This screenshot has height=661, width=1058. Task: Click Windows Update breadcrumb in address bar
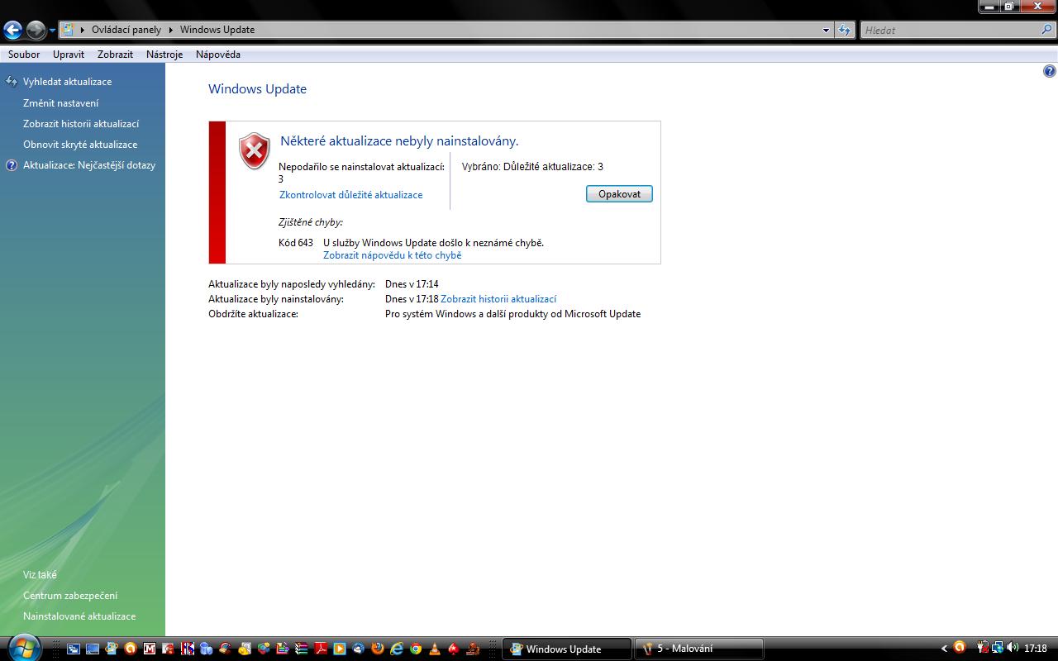(217, 30)
